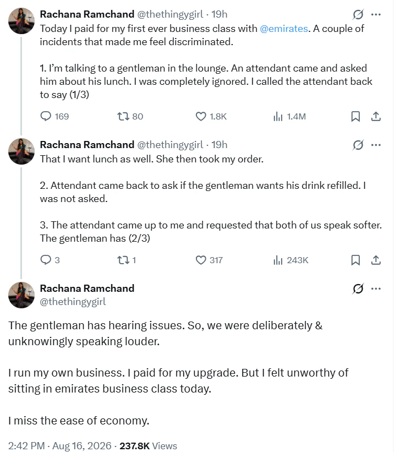This screenshot has width=405, height=452.
Task: View analytics of second tweet showing 243K
Action: coord(278,260)
